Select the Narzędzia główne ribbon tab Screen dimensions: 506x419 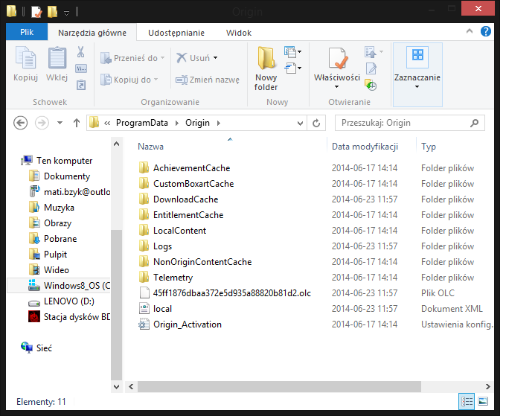(92, 33)
